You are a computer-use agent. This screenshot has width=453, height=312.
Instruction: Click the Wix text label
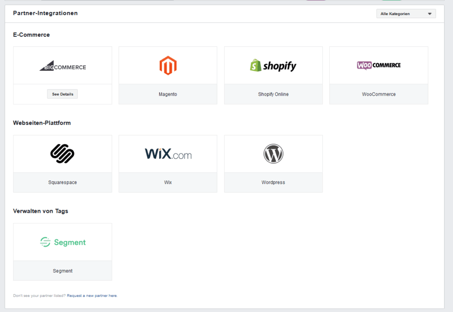point(168,182)
